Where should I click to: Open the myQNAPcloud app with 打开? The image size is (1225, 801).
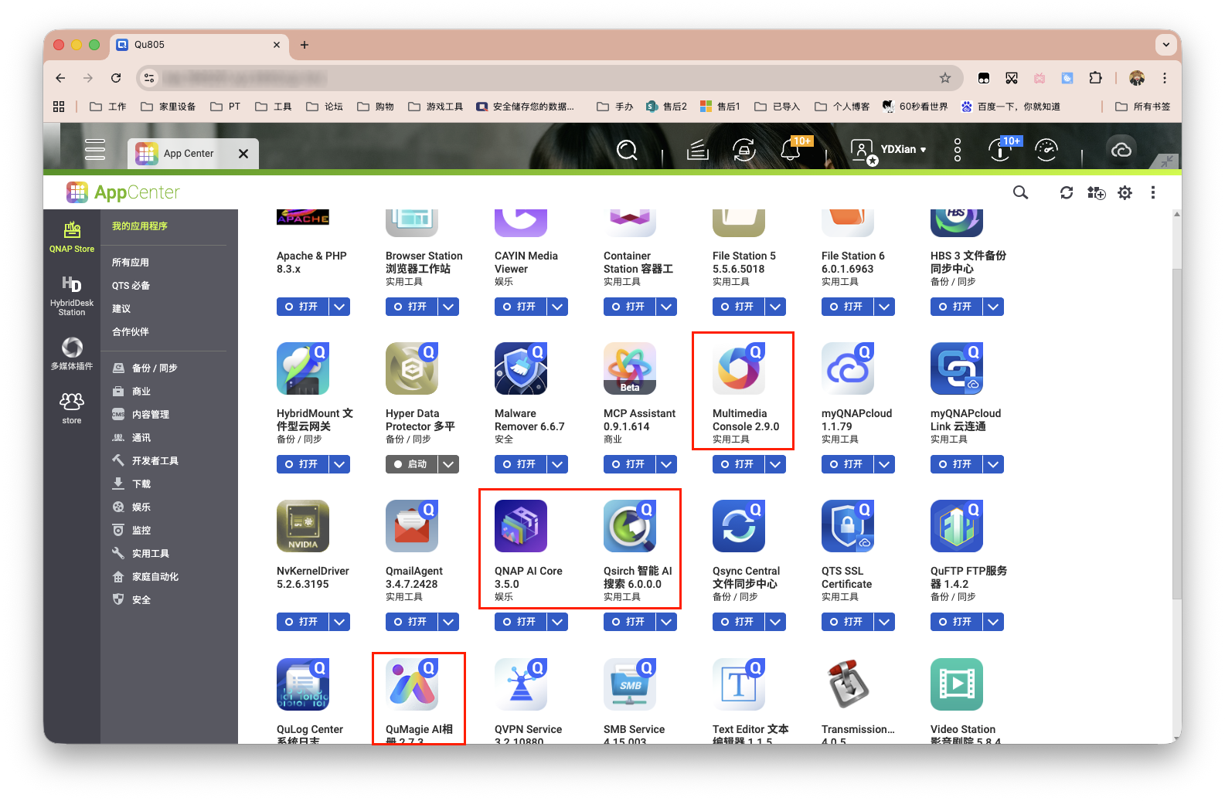point(847,464)
